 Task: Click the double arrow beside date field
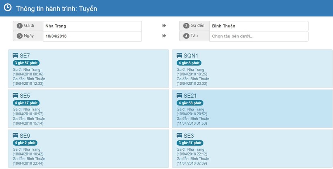tap(164, 36)
